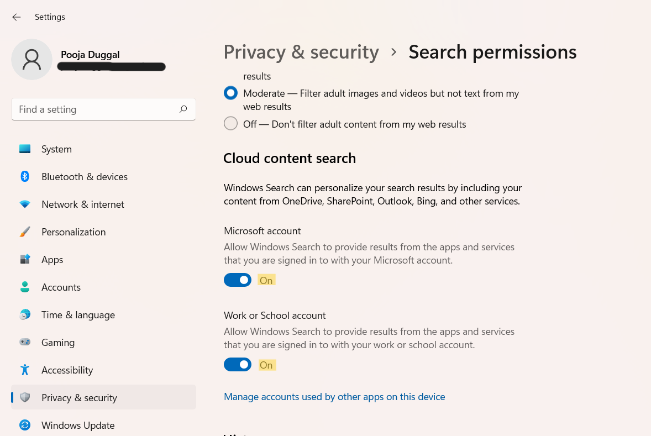Click the Windows Update icon

pos(25,426)
